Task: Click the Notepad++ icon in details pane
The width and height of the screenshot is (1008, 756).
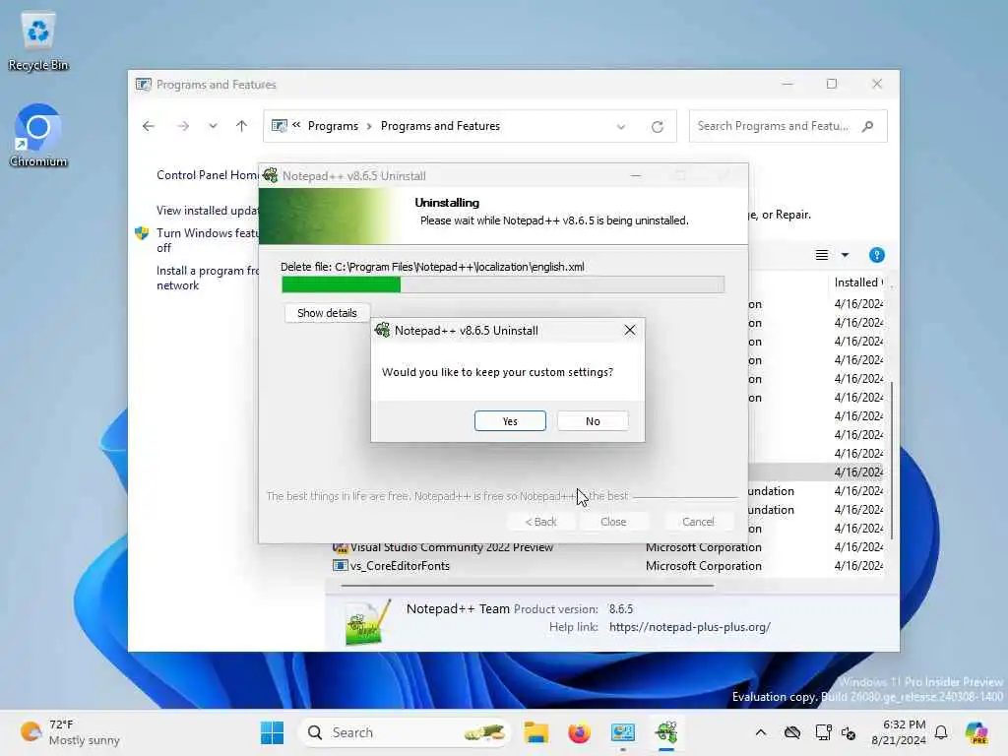Action: [367, 622]
